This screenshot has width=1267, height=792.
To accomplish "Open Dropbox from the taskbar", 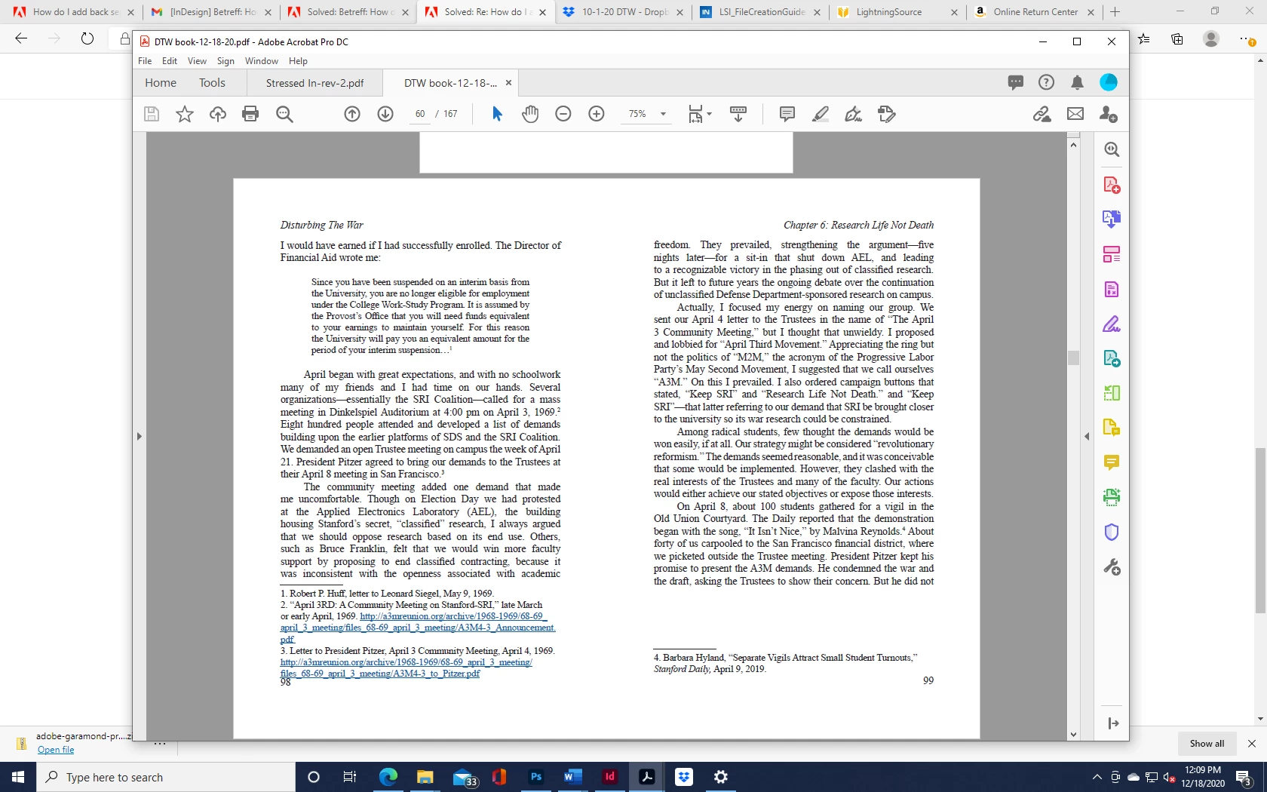I will tap(684, 777).
